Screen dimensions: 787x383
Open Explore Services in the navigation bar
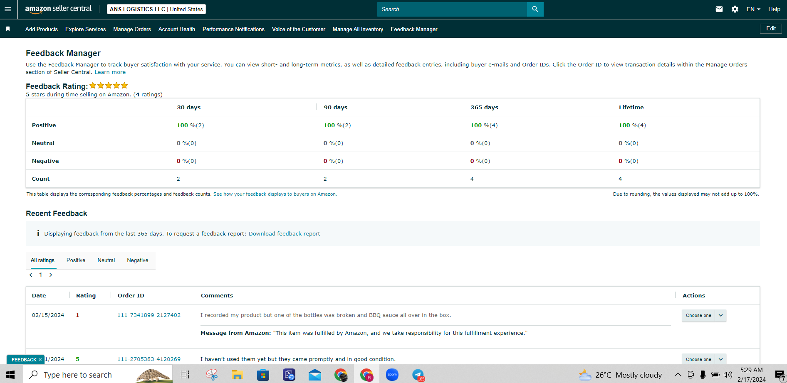tap(86, 29)
